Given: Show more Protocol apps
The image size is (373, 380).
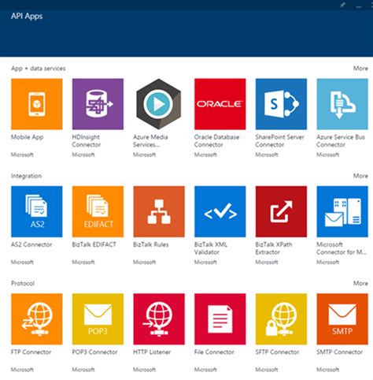Looking at the screenshot, I should tap(360, 283).
